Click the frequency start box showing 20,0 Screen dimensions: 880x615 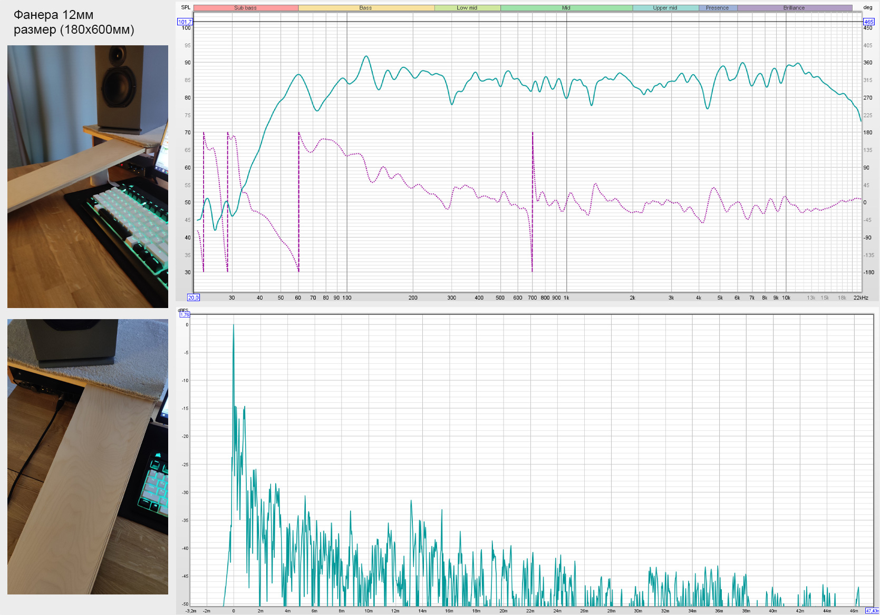point(194,297)
